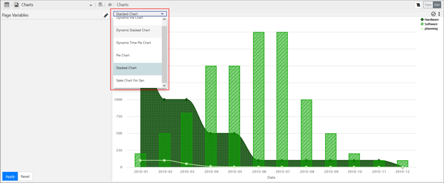Switch to Edit mode
Viewport: 444px width, 183px height.
coord(437,5)
